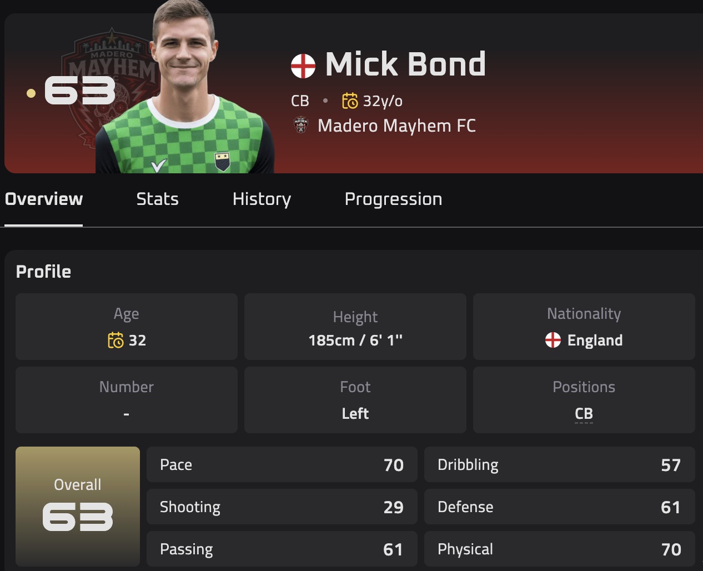
Task: Switch to the Stats tab
Action: coord(158,199)
